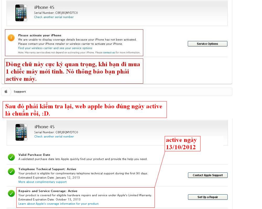This screenshot has height=209, width=262.
Task: Click the lower iPhone 4S product image
Action: [x=21, y=132]
